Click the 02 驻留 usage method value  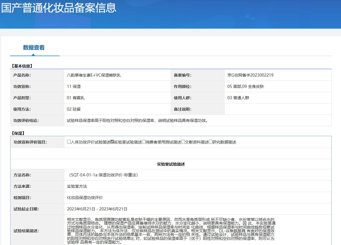[74, 109]
